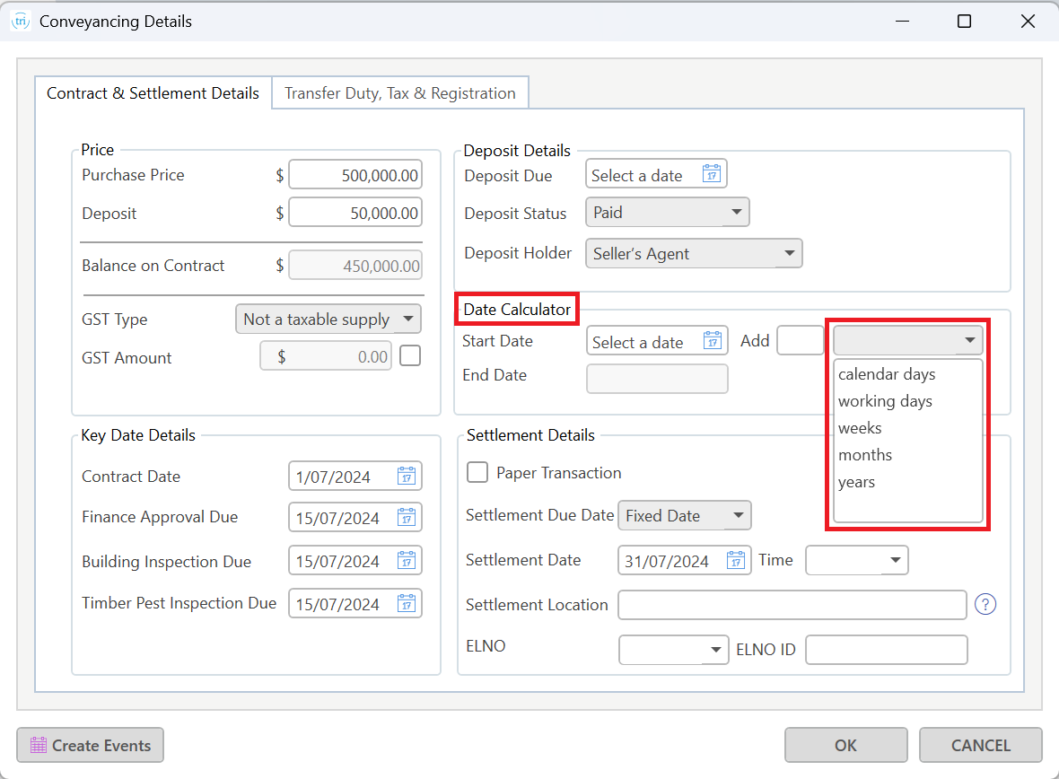Viewport: 1059px width, 779px height.
Task: Open Building Inspection Due calendar icon
Action: click(x=407, y=561)
